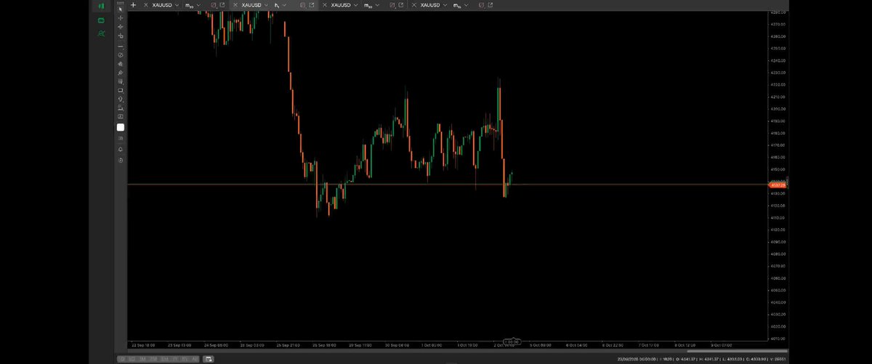Select the 1D period button
This screenshot has width=872, height=364.
pyautogui.click(x=121, y=359)
